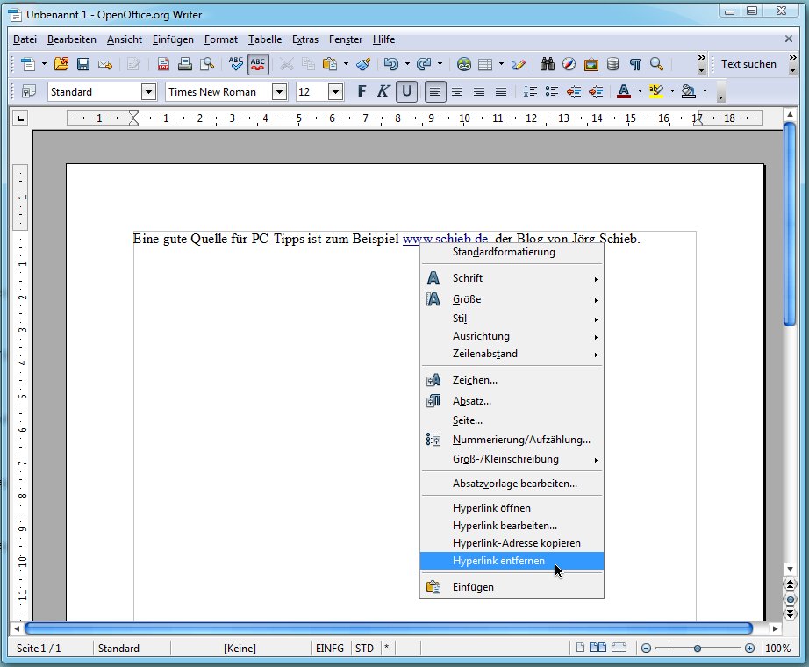This screenshot has width=809, height=667.
Task: Open the data sources icon
Action: 613,64
